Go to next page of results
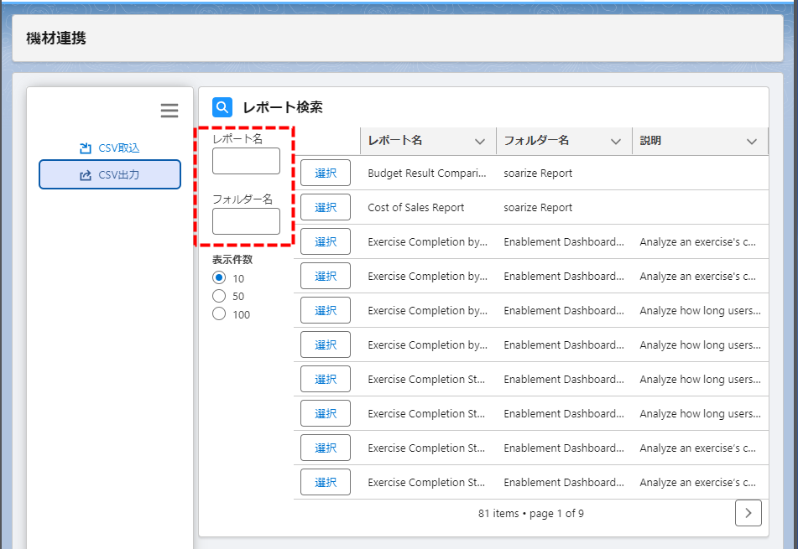This screenshot has height=549, width=798. [748, 513]
